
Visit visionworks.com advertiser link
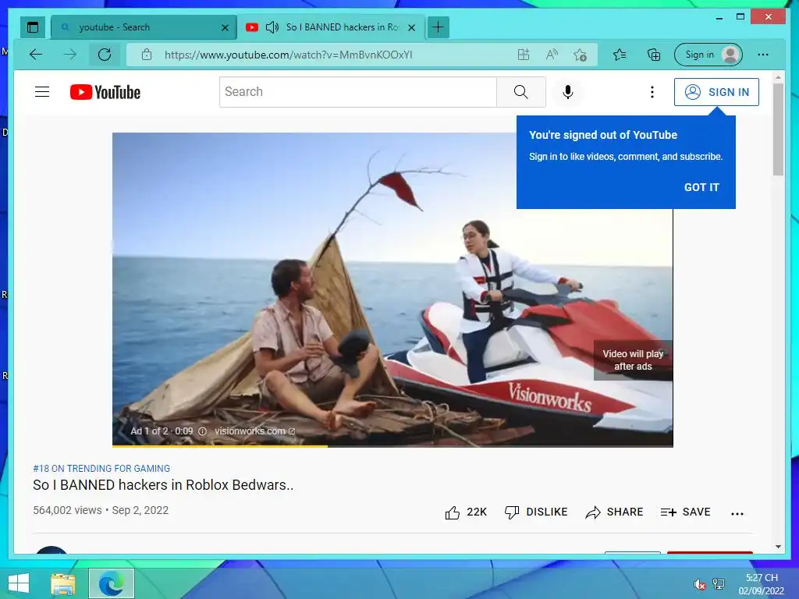[x=255, y=431]
